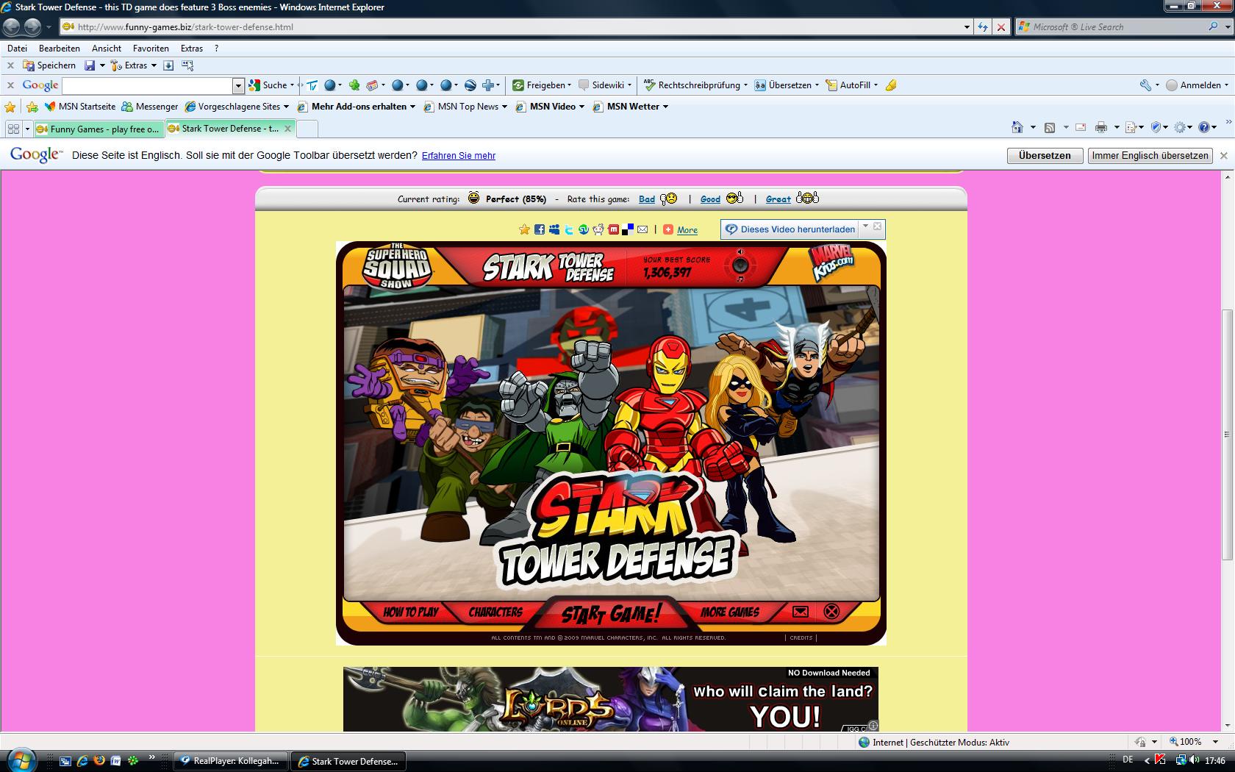Rate the game as Great
Viewport: 1235px width, 772px height.
[778, 199]
